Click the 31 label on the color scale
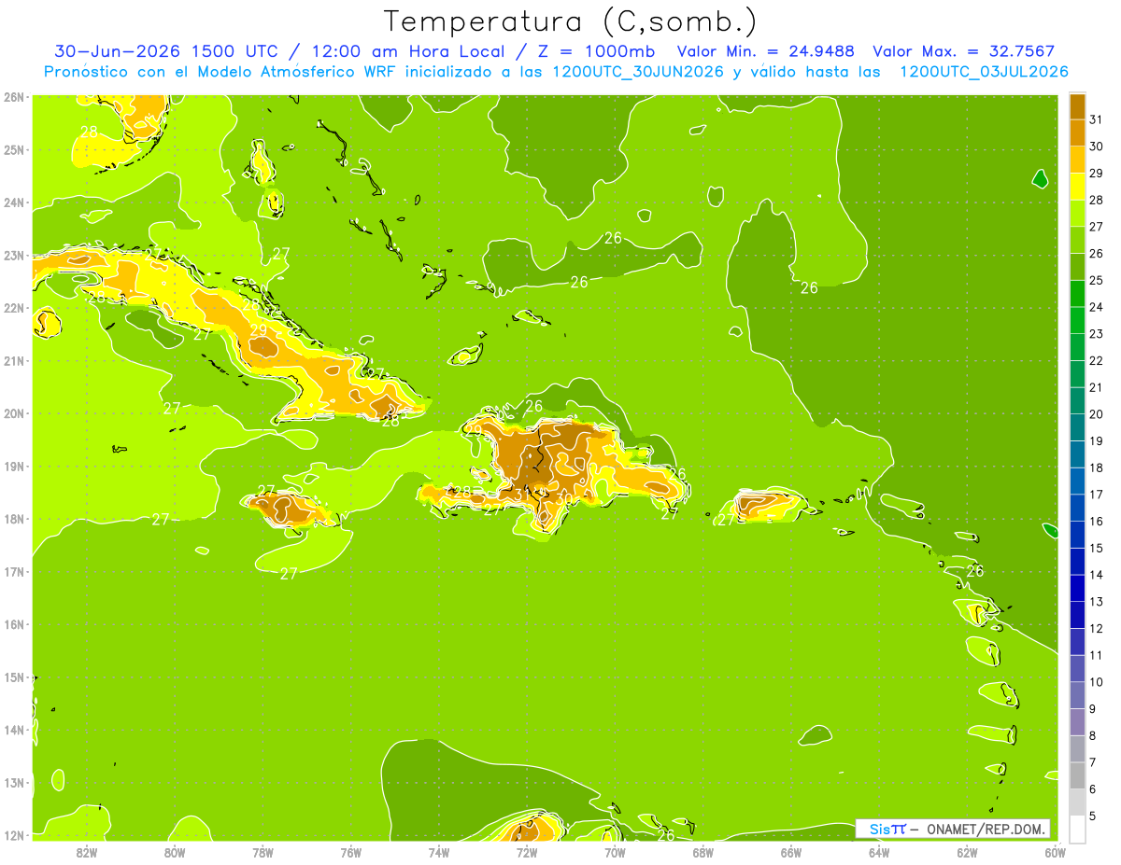The height and width of the screenshot is (865, 1121). pyautogui.click(x=1096, y=119)
